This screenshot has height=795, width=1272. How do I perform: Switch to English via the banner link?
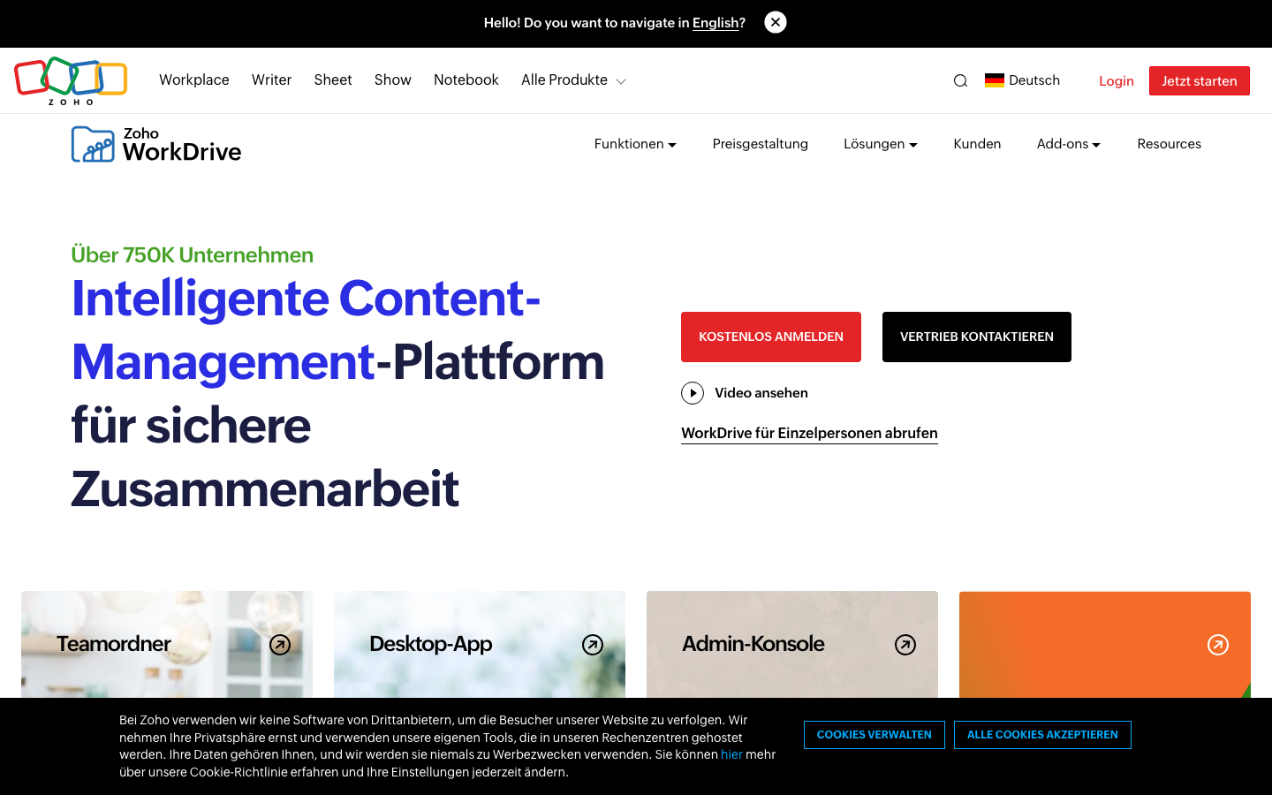tap(715, 23)
